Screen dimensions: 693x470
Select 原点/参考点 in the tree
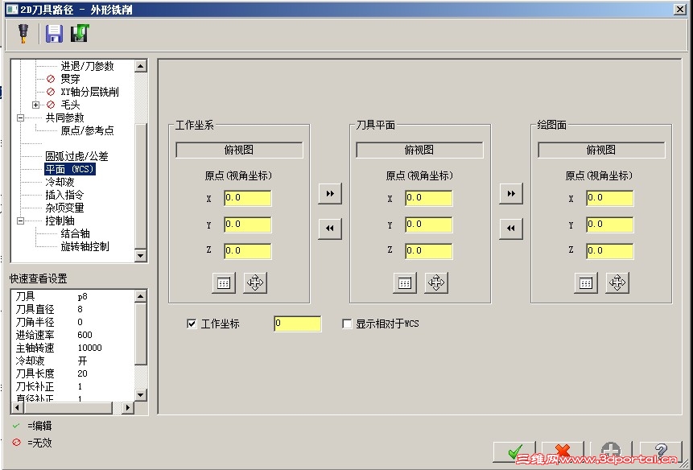(x=88, y=130)
